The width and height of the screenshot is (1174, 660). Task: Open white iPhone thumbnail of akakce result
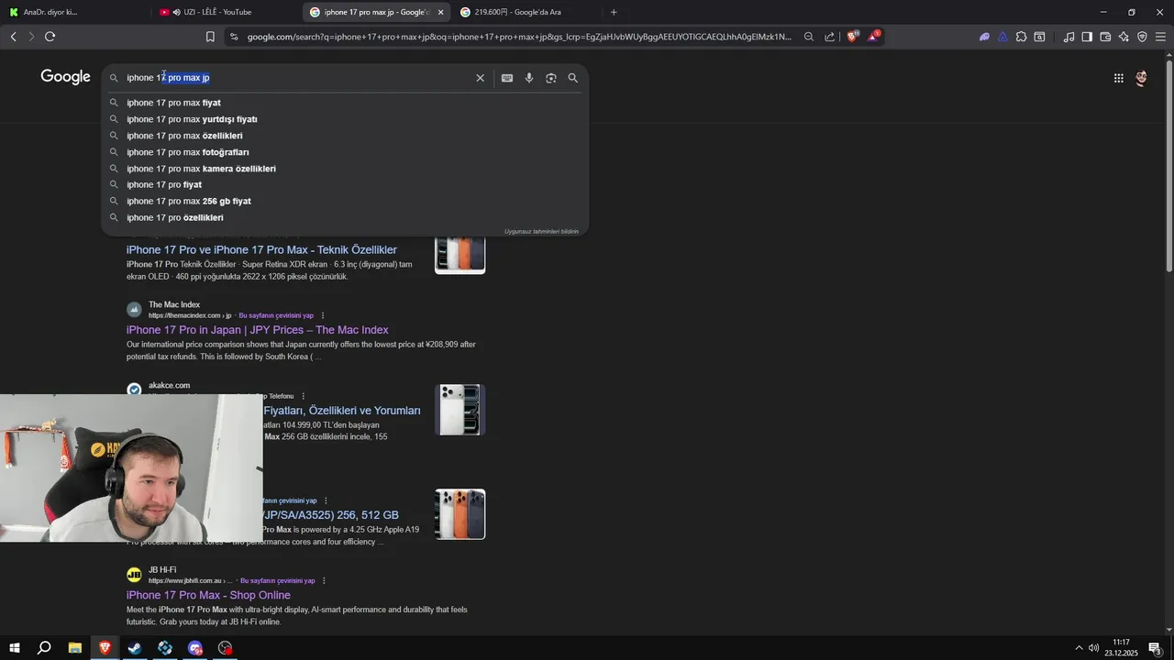point(460,409)
